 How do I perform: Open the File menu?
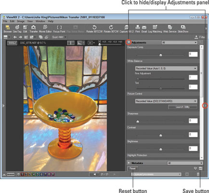[5, 21]
